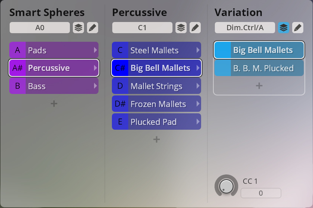Add a new entry under Percussive list
This screenshot has height=208, width=313.
coord(156,139)
